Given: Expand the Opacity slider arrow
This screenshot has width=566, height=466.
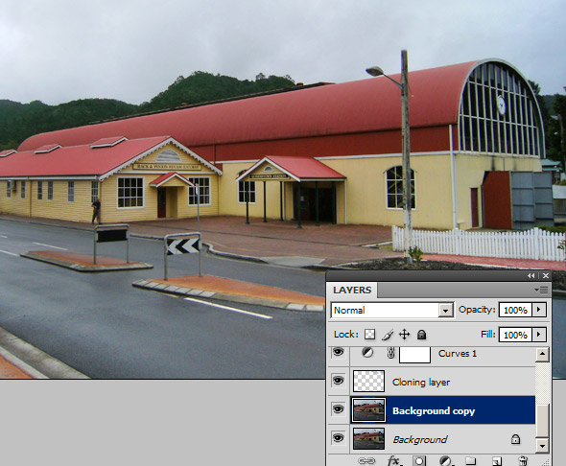Looking at the screenshot, I should point(539,310).
